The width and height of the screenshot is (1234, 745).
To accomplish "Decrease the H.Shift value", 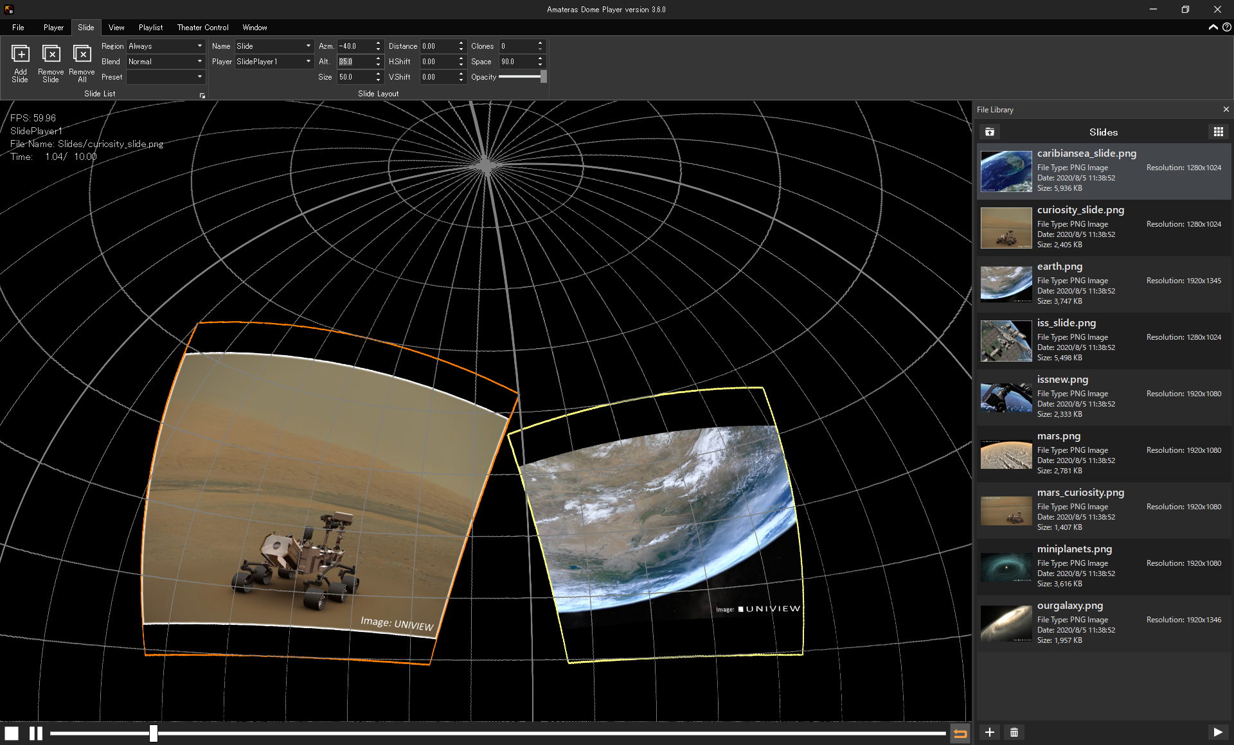I will click(x=461, y=64).
